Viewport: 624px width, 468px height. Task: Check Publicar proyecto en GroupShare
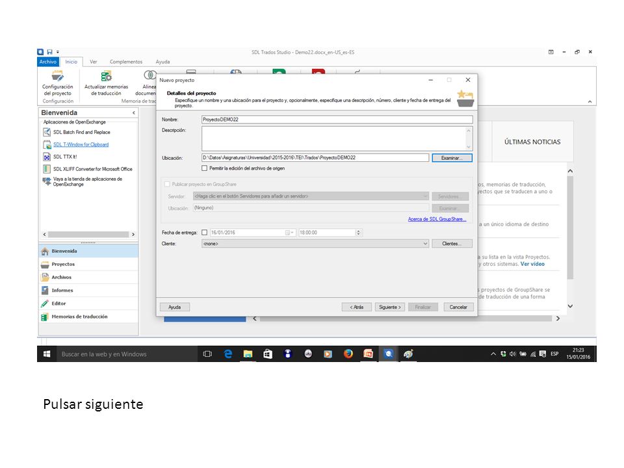pyautogui.click(x=167, y=184)
